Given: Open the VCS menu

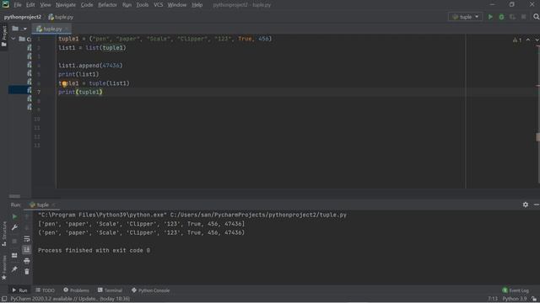Looking at the screenshot, I should 159,5.
